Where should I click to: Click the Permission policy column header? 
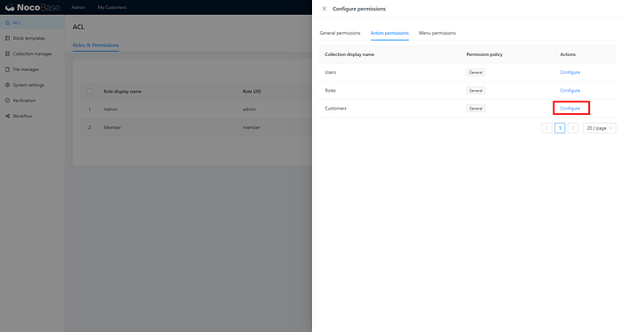(x=484, y=54)
